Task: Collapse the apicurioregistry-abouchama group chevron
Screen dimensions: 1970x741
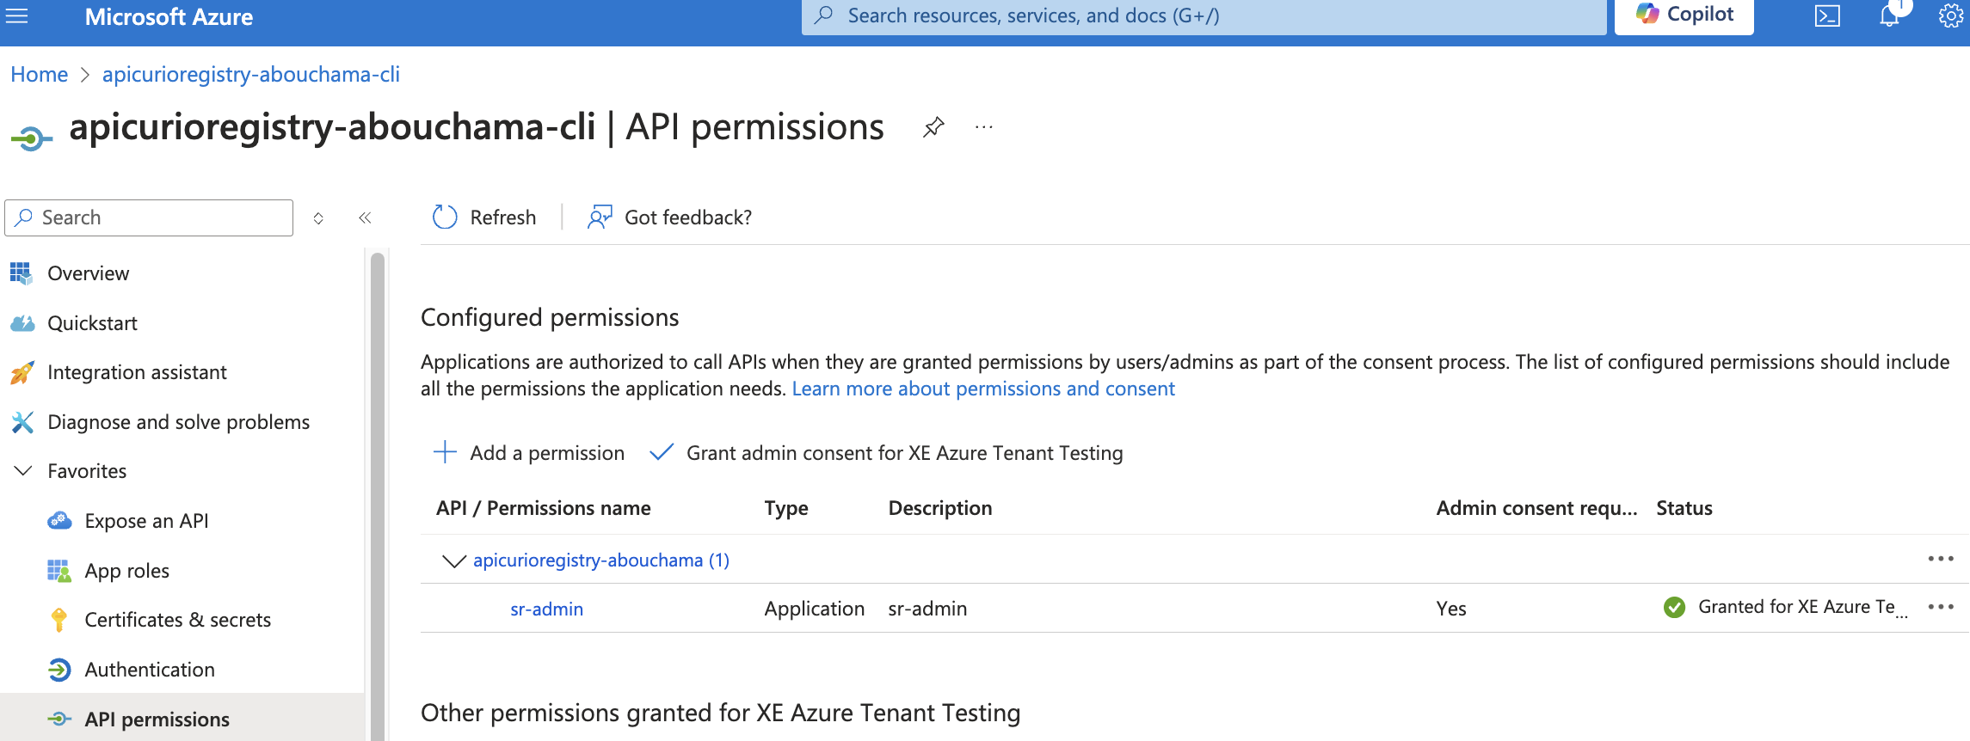Action: (x=453, y=560)
